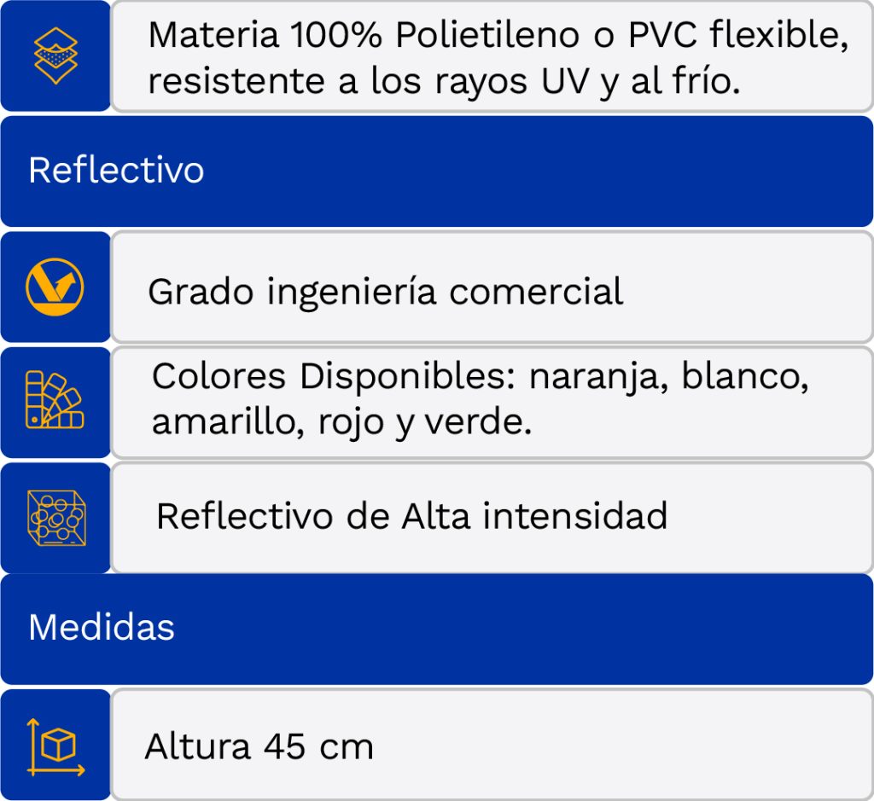Click the checkmark badge icon
The height and width of the screenshot is (801, 874).
click(x=55, y=287)
